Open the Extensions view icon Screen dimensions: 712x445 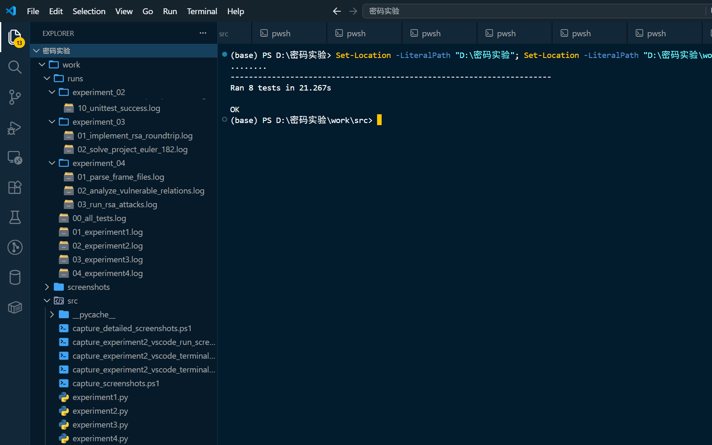(x=15, y=187)
